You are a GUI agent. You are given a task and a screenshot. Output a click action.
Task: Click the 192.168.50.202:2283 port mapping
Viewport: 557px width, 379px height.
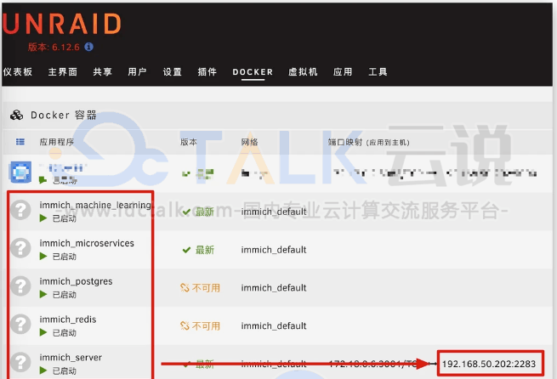pos(489,364)
